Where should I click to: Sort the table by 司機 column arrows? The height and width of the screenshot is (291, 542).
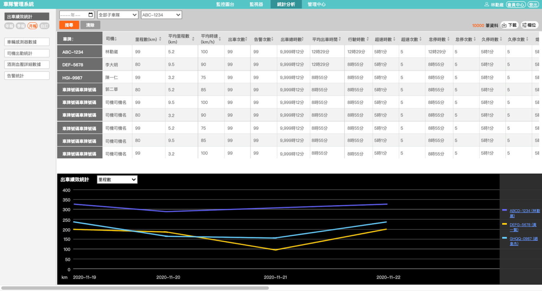pos(116,39)
